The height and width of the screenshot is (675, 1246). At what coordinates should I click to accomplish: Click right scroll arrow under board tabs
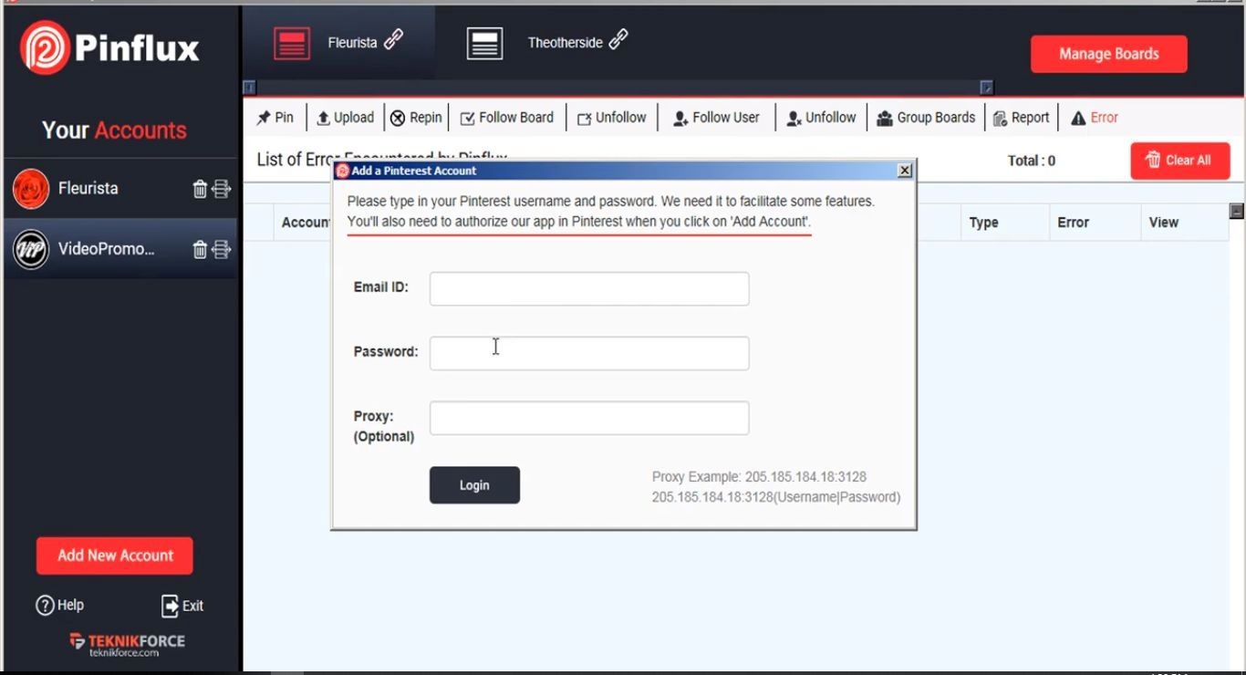click(x=986, y=88)
